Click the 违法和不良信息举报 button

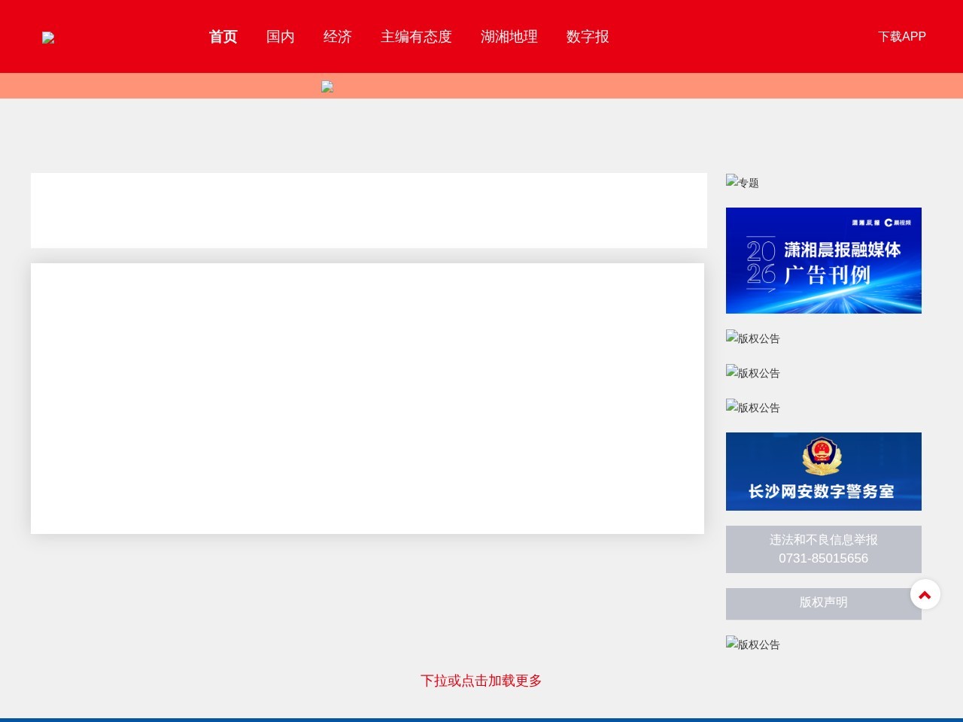(x=823, y=549)
